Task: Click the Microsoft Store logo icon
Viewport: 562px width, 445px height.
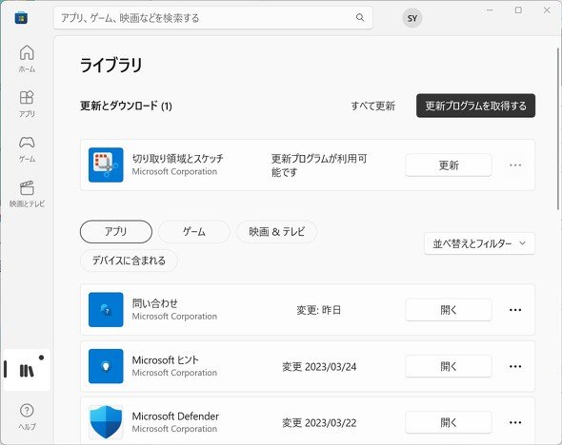Action: [x=21, y=17]
